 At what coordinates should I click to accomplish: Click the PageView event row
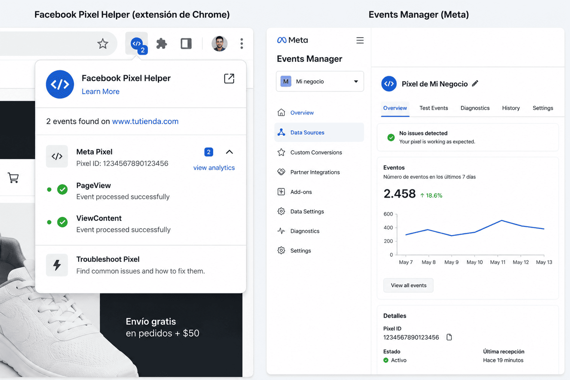pos(140,191)
